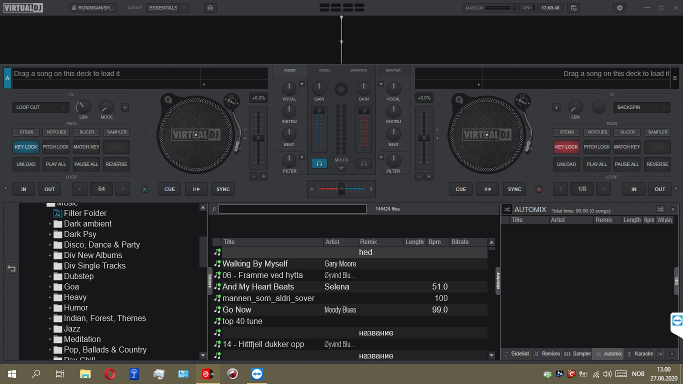
Task: Open File Explorer from the taskbar
Action: (x=85, y=373)
